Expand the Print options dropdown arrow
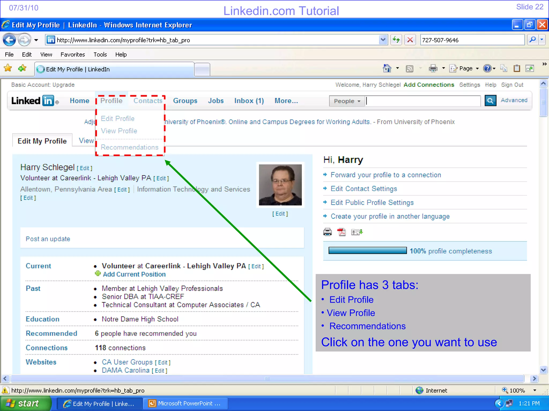Screen dimensions: 549x411 [443, 68]
